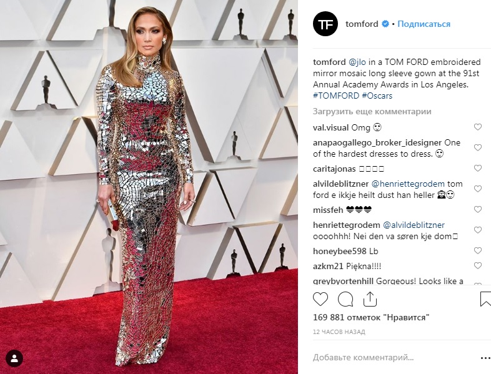Share the post via share icon
This screenshot has width=491, height=374.
coord(370,299)
